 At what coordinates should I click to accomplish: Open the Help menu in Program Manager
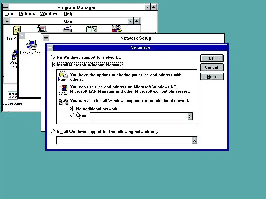tap(69, 13)
